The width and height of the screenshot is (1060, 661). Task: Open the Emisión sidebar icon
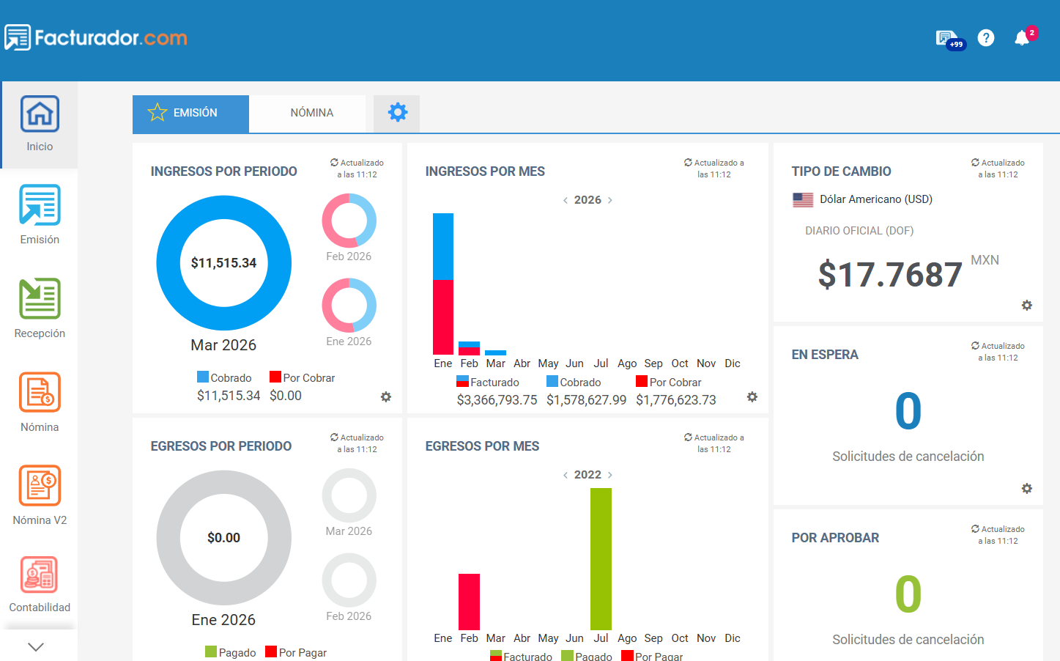point(40,205)
